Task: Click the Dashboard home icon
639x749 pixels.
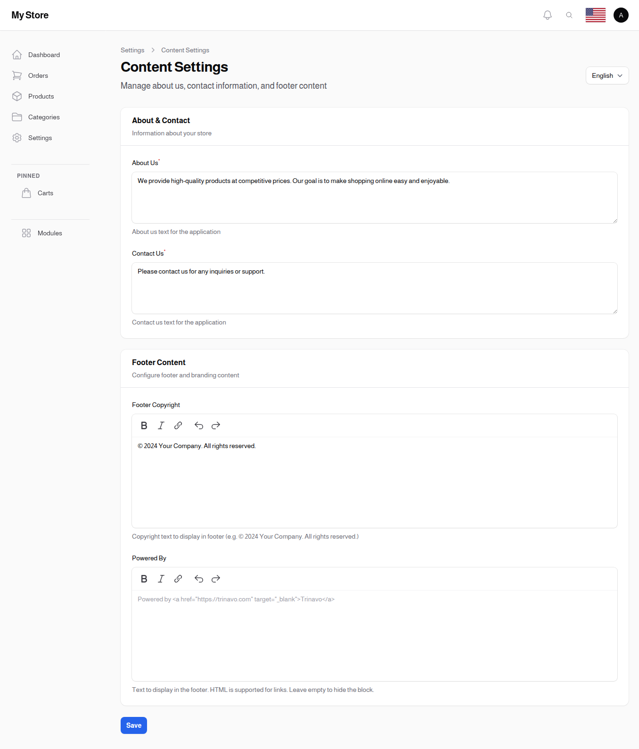Action: [x=17, y=55]
